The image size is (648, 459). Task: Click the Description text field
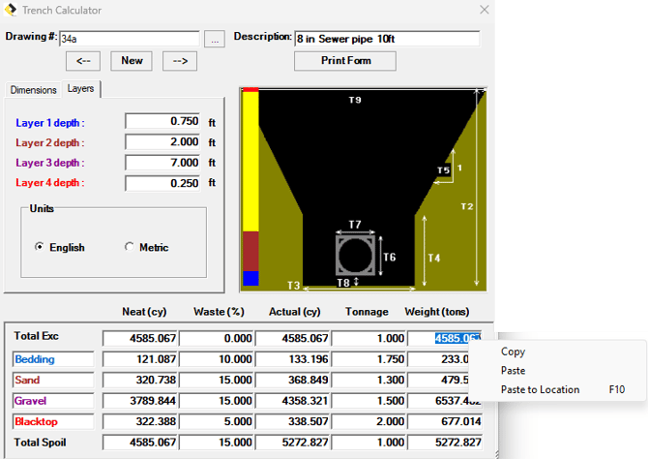[387, 39]
